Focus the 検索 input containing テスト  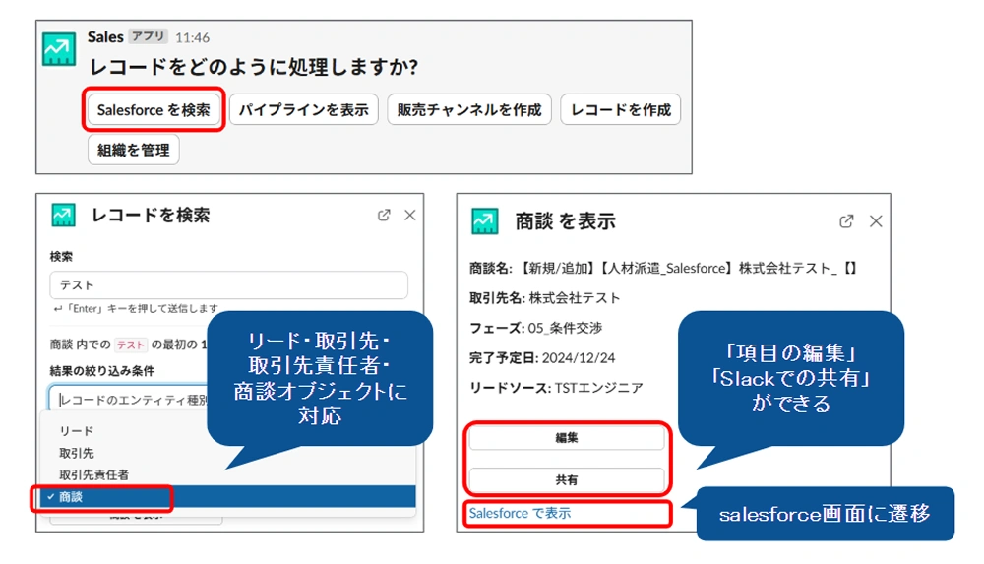[228, 285]
